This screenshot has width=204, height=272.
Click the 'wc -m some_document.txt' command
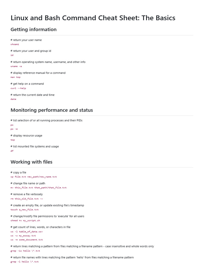(x=27, y=240)
